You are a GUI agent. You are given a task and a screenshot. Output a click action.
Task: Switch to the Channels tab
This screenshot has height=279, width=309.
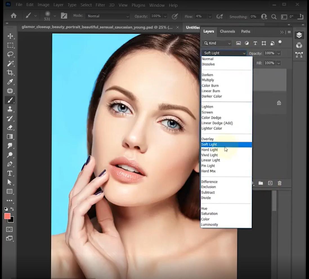point(227,31)
